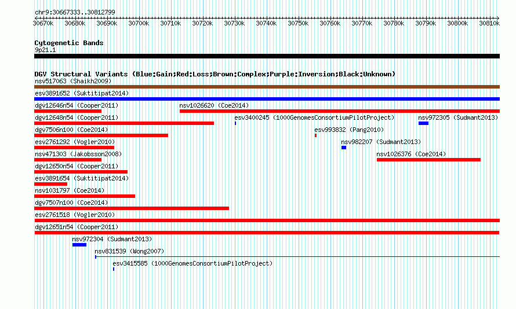Click nsv471303 (Jakobsson2008) label

[78, 154]
